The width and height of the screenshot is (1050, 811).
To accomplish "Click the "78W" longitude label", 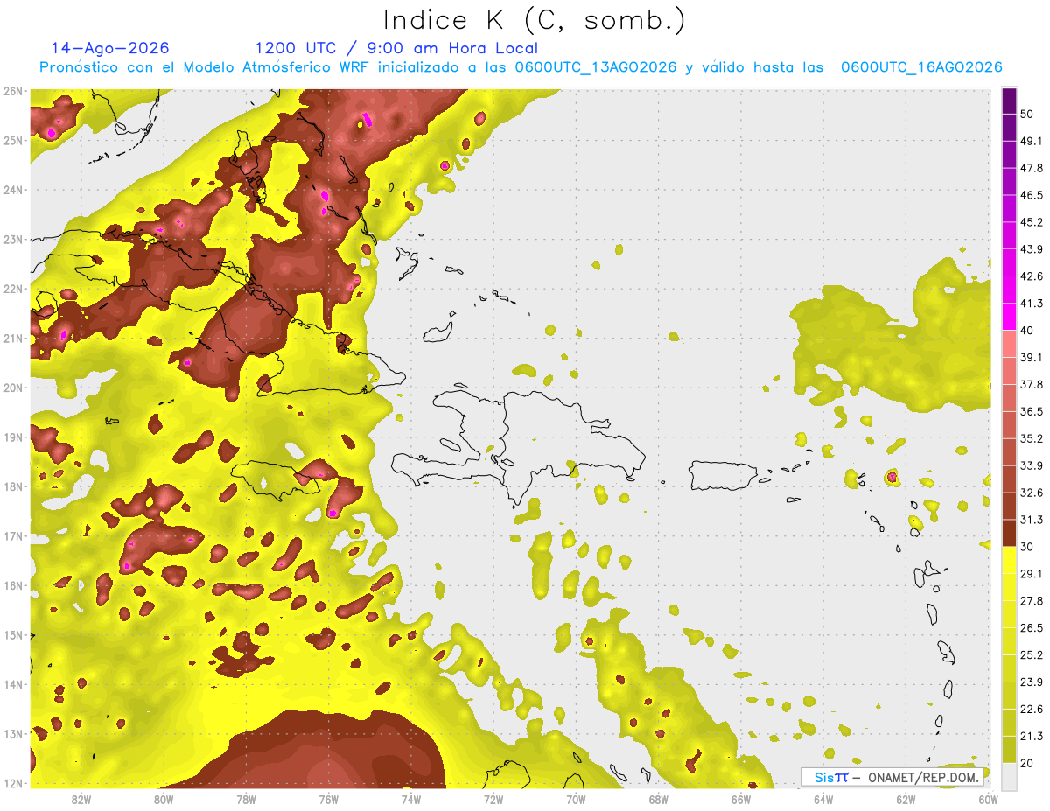I will tap(246, 798).
